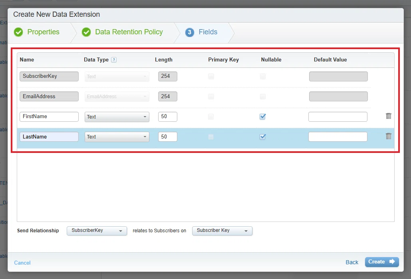
Task: Click the Send Relationship label
Action: (x=38, y=231)
